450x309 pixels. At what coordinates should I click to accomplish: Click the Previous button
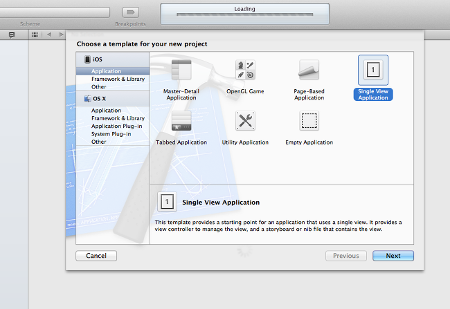(x=346, y=256)
